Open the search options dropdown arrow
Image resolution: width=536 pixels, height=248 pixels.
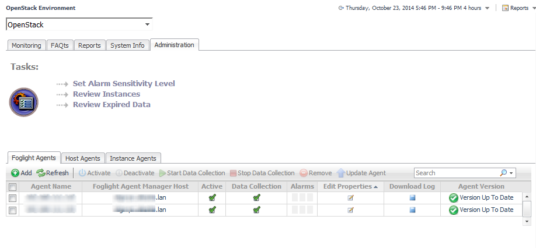tap(511, 173)
